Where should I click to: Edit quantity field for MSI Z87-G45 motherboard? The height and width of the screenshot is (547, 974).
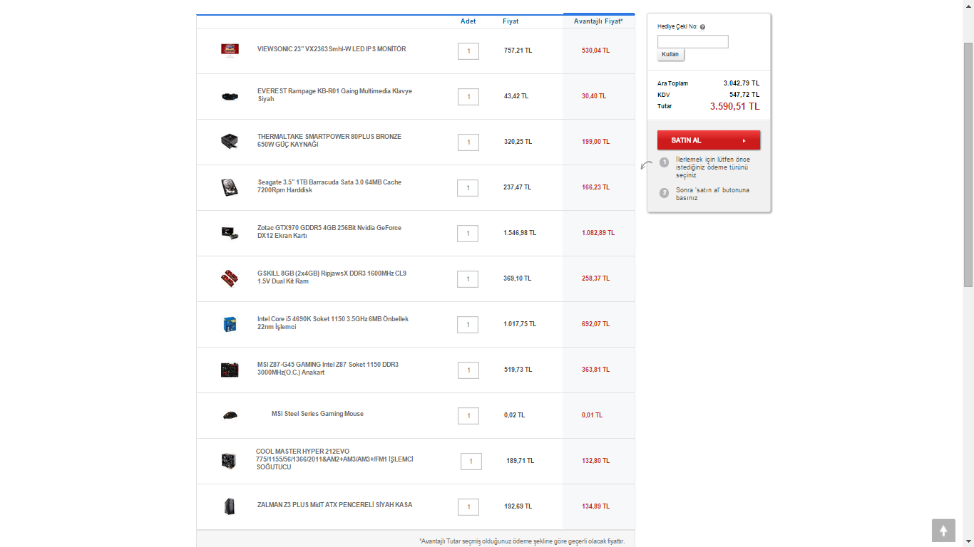(468, 370)
